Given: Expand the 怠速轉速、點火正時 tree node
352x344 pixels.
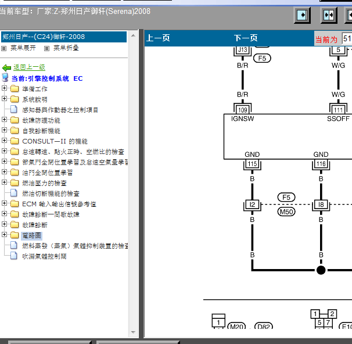Looking at the screenshot, I should 4,150.
